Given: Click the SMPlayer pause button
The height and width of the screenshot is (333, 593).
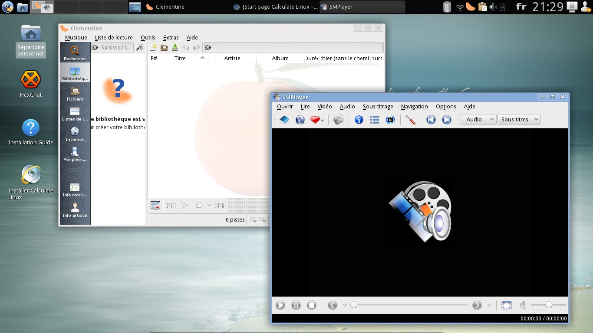Looking at the screenshot, I should tap(296, 305).
